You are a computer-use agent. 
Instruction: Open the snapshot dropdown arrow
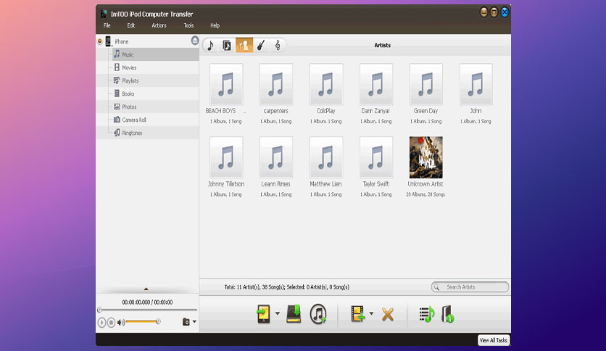(x=194, y=321)
